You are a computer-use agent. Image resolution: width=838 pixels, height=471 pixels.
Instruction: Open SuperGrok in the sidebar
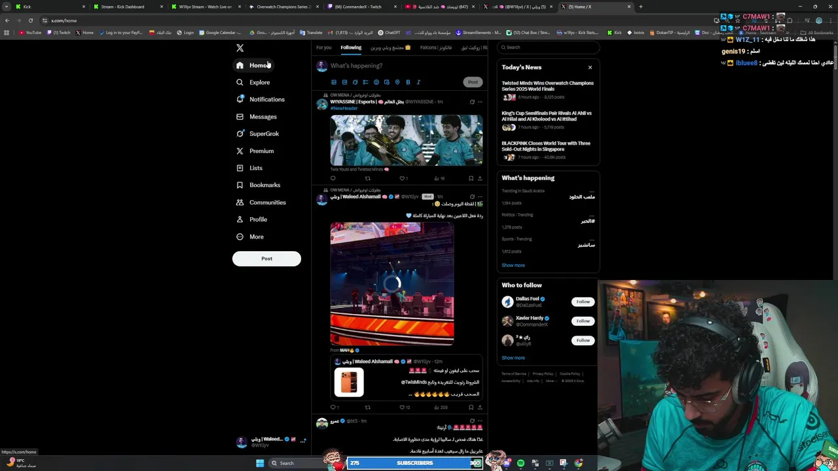coord(258,133)
